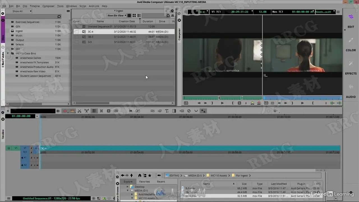Switch bin to Script view
359x202 pixels.
coord(139,16)
